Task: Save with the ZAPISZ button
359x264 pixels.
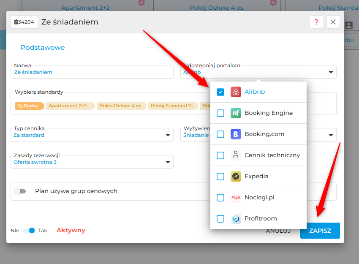Action: (x=320, y=231)
